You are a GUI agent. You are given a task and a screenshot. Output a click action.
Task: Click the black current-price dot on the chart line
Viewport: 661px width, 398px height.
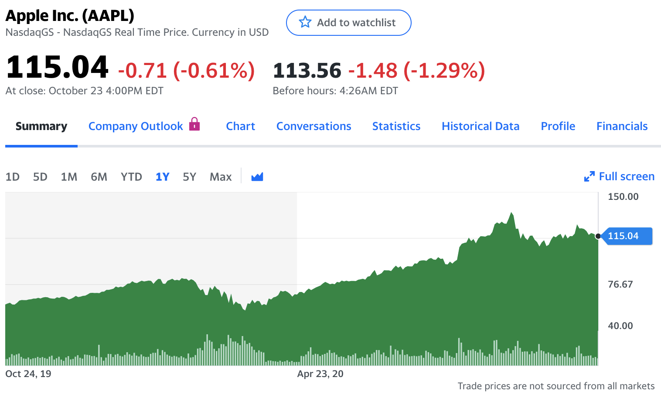pos(598,236)
